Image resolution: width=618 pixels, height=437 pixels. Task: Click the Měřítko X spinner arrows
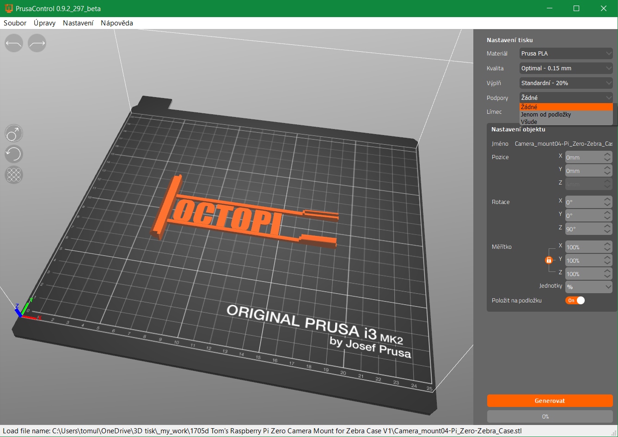(x=608, y=247)
